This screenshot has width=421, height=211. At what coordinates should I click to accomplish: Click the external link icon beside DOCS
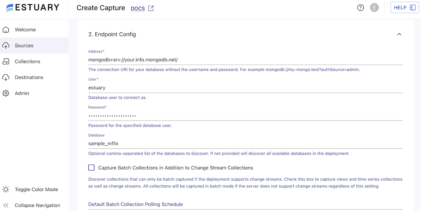pyautogui.click(x=151, y=8)
